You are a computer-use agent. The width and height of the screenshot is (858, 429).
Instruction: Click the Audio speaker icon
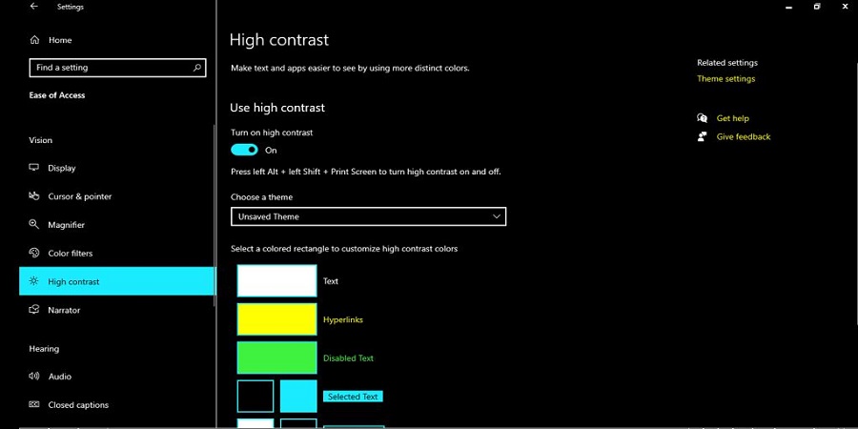(35, 377)
